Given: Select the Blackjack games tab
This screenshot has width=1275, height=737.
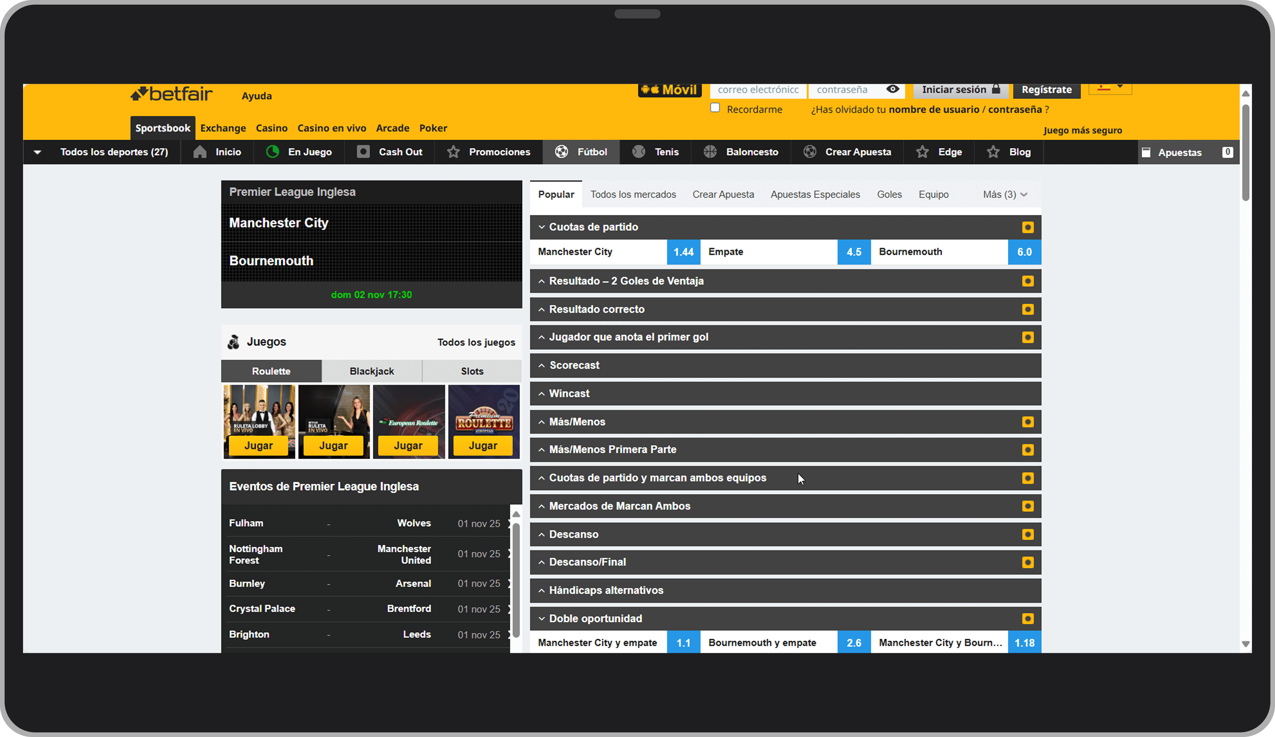Looking at the screenshot, I should tap(372, 371).
